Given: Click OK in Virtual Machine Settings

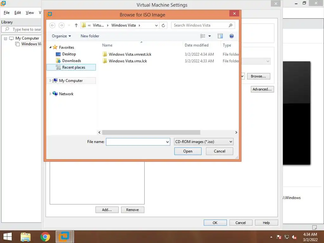Looking at the screenshot, I should (x=215, y=222).
